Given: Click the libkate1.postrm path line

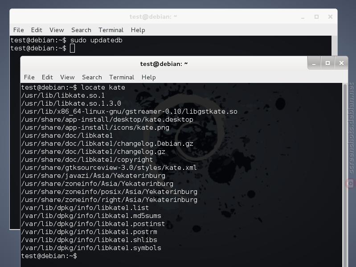Looking at the screenshot, I should click(x=89, y=232).
